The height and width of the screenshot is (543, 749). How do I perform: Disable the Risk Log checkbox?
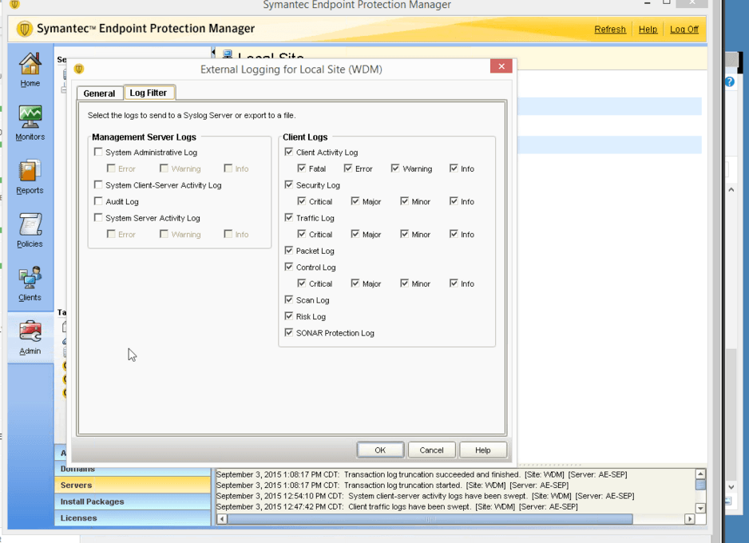click(288, 316)
